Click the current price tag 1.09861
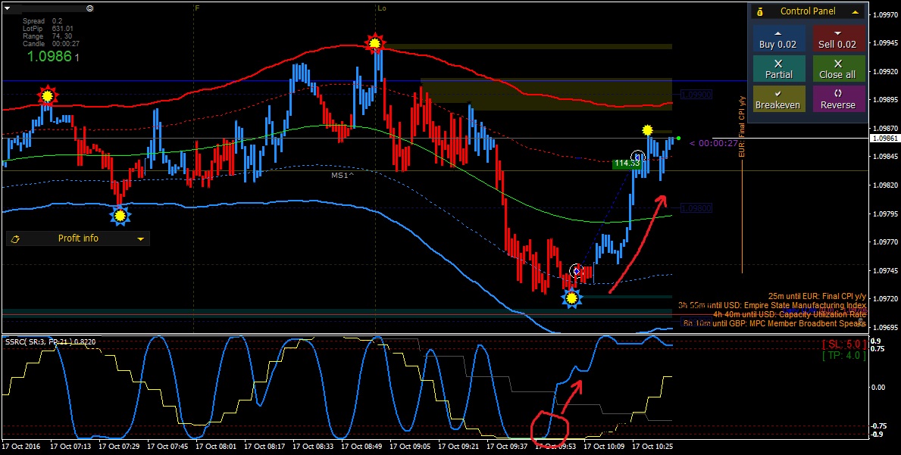The image size is (901, 455). click(885, 139)
